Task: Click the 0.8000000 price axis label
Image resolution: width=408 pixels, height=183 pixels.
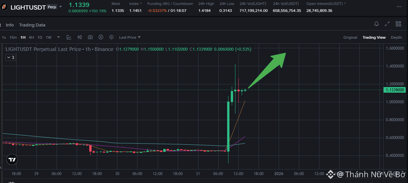Action: coord(395,120)
